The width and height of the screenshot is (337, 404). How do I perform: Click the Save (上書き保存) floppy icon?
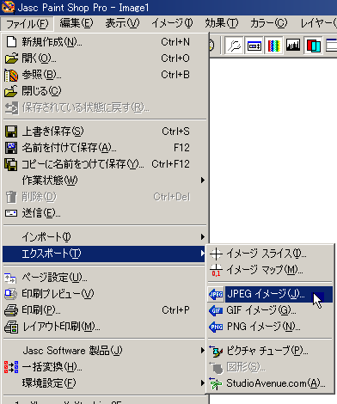tap(11, 132)
